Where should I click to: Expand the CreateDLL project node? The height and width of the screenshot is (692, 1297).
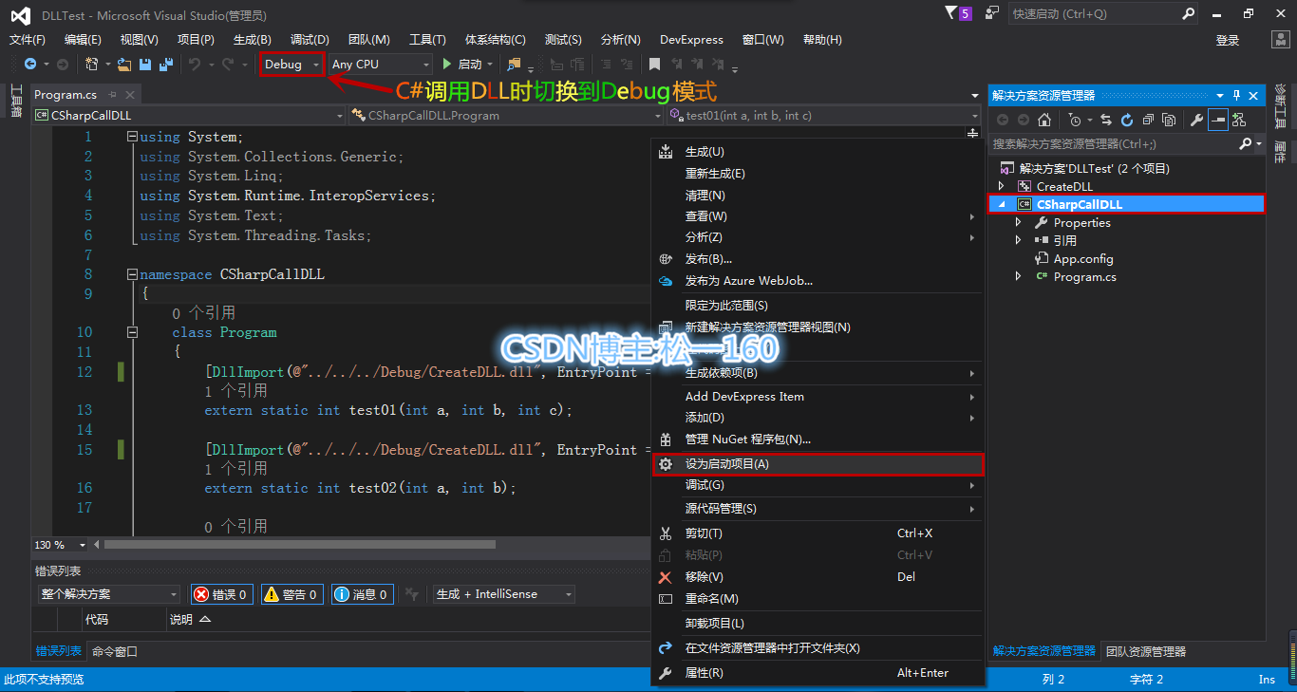click(1001, 186)
